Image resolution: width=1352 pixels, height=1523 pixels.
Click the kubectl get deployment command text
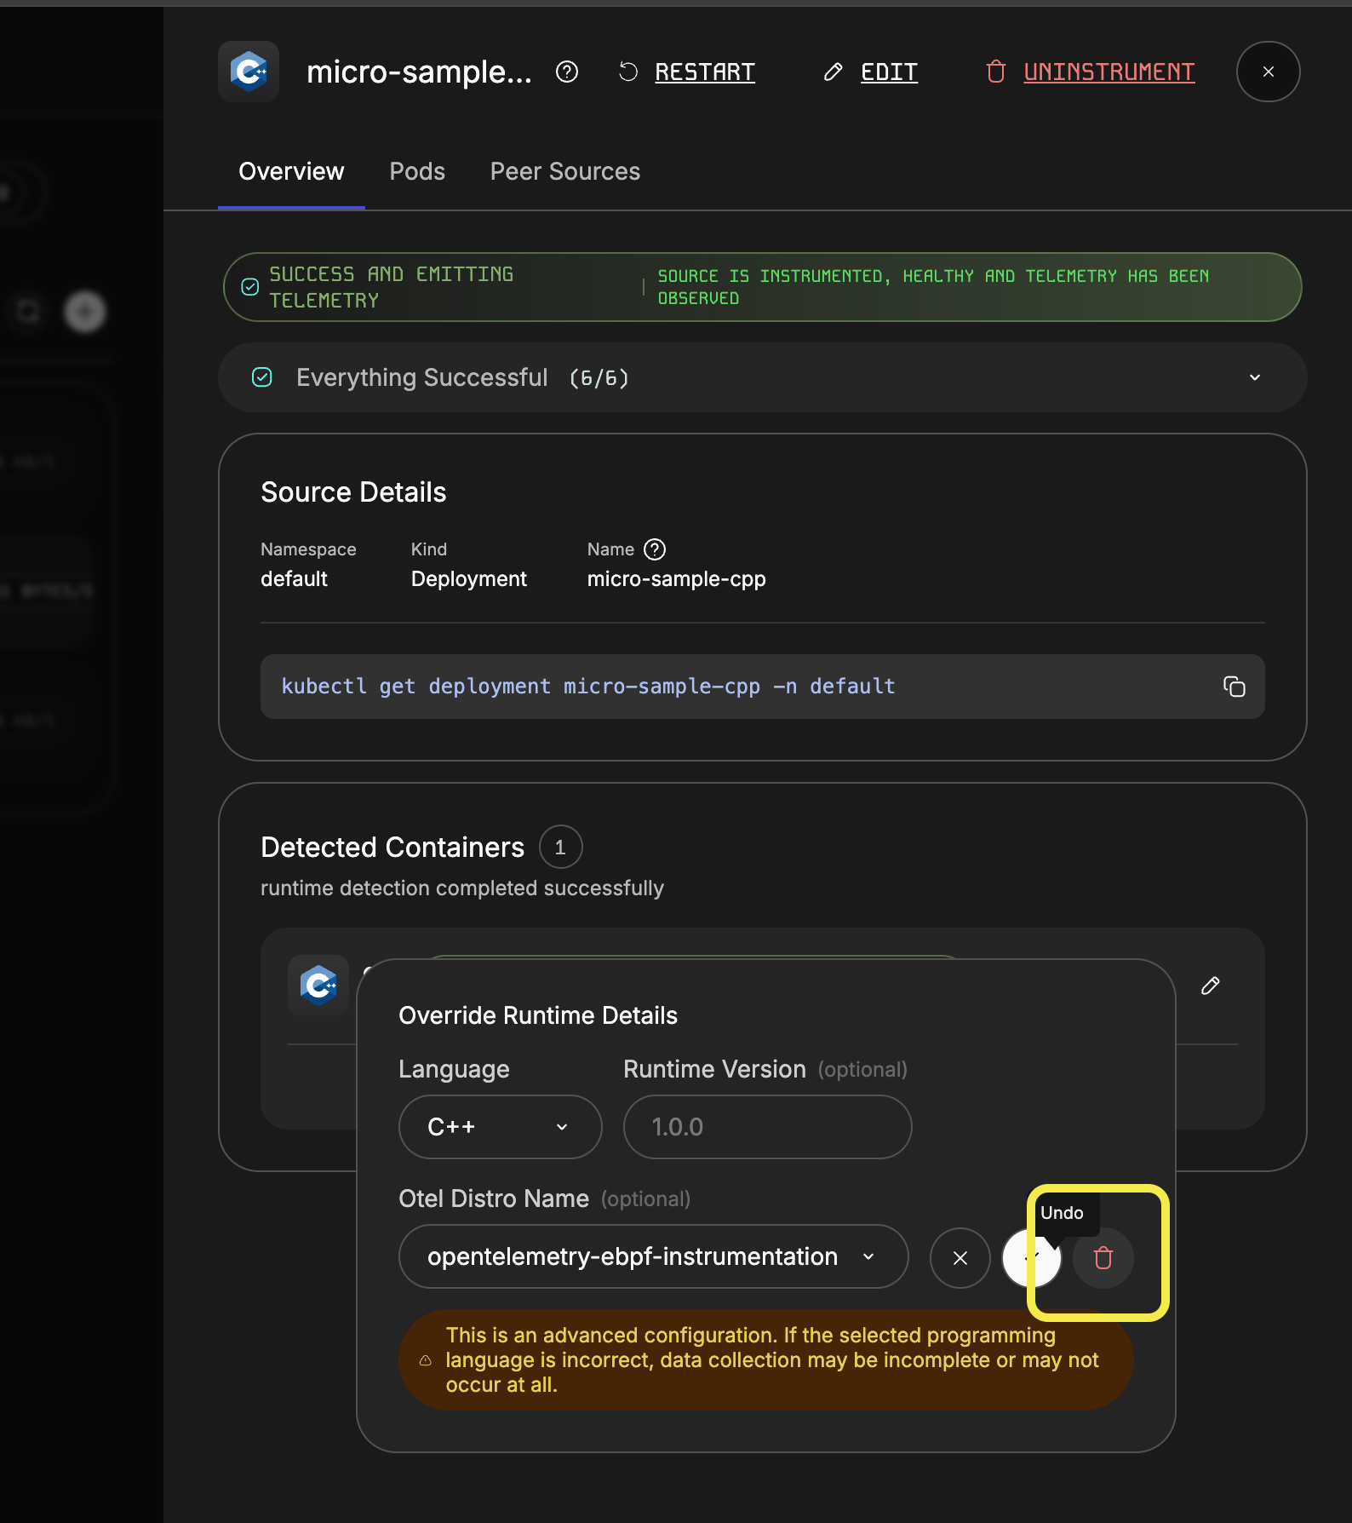click(588, 687)
